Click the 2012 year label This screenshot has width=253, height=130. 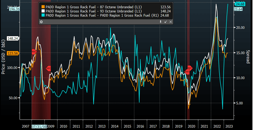[x=89, y=126]
